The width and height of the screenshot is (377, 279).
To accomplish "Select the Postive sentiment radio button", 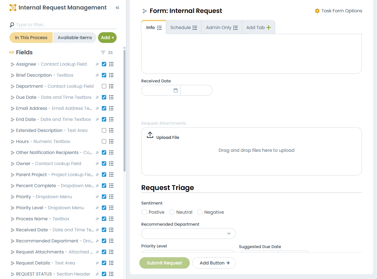I will click(x=144, y=212).
